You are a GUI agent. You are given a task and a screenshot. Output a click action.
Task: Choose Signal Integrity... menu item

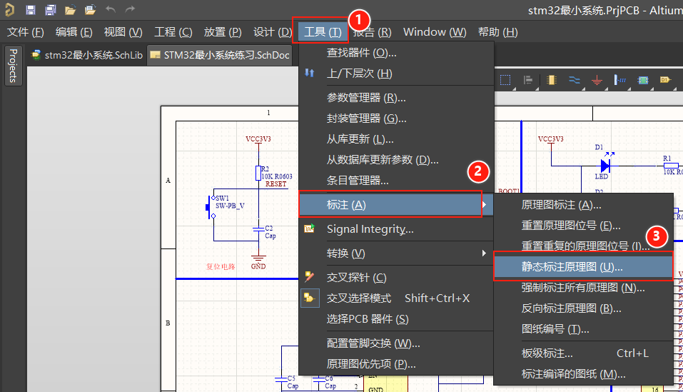point(396,229)
